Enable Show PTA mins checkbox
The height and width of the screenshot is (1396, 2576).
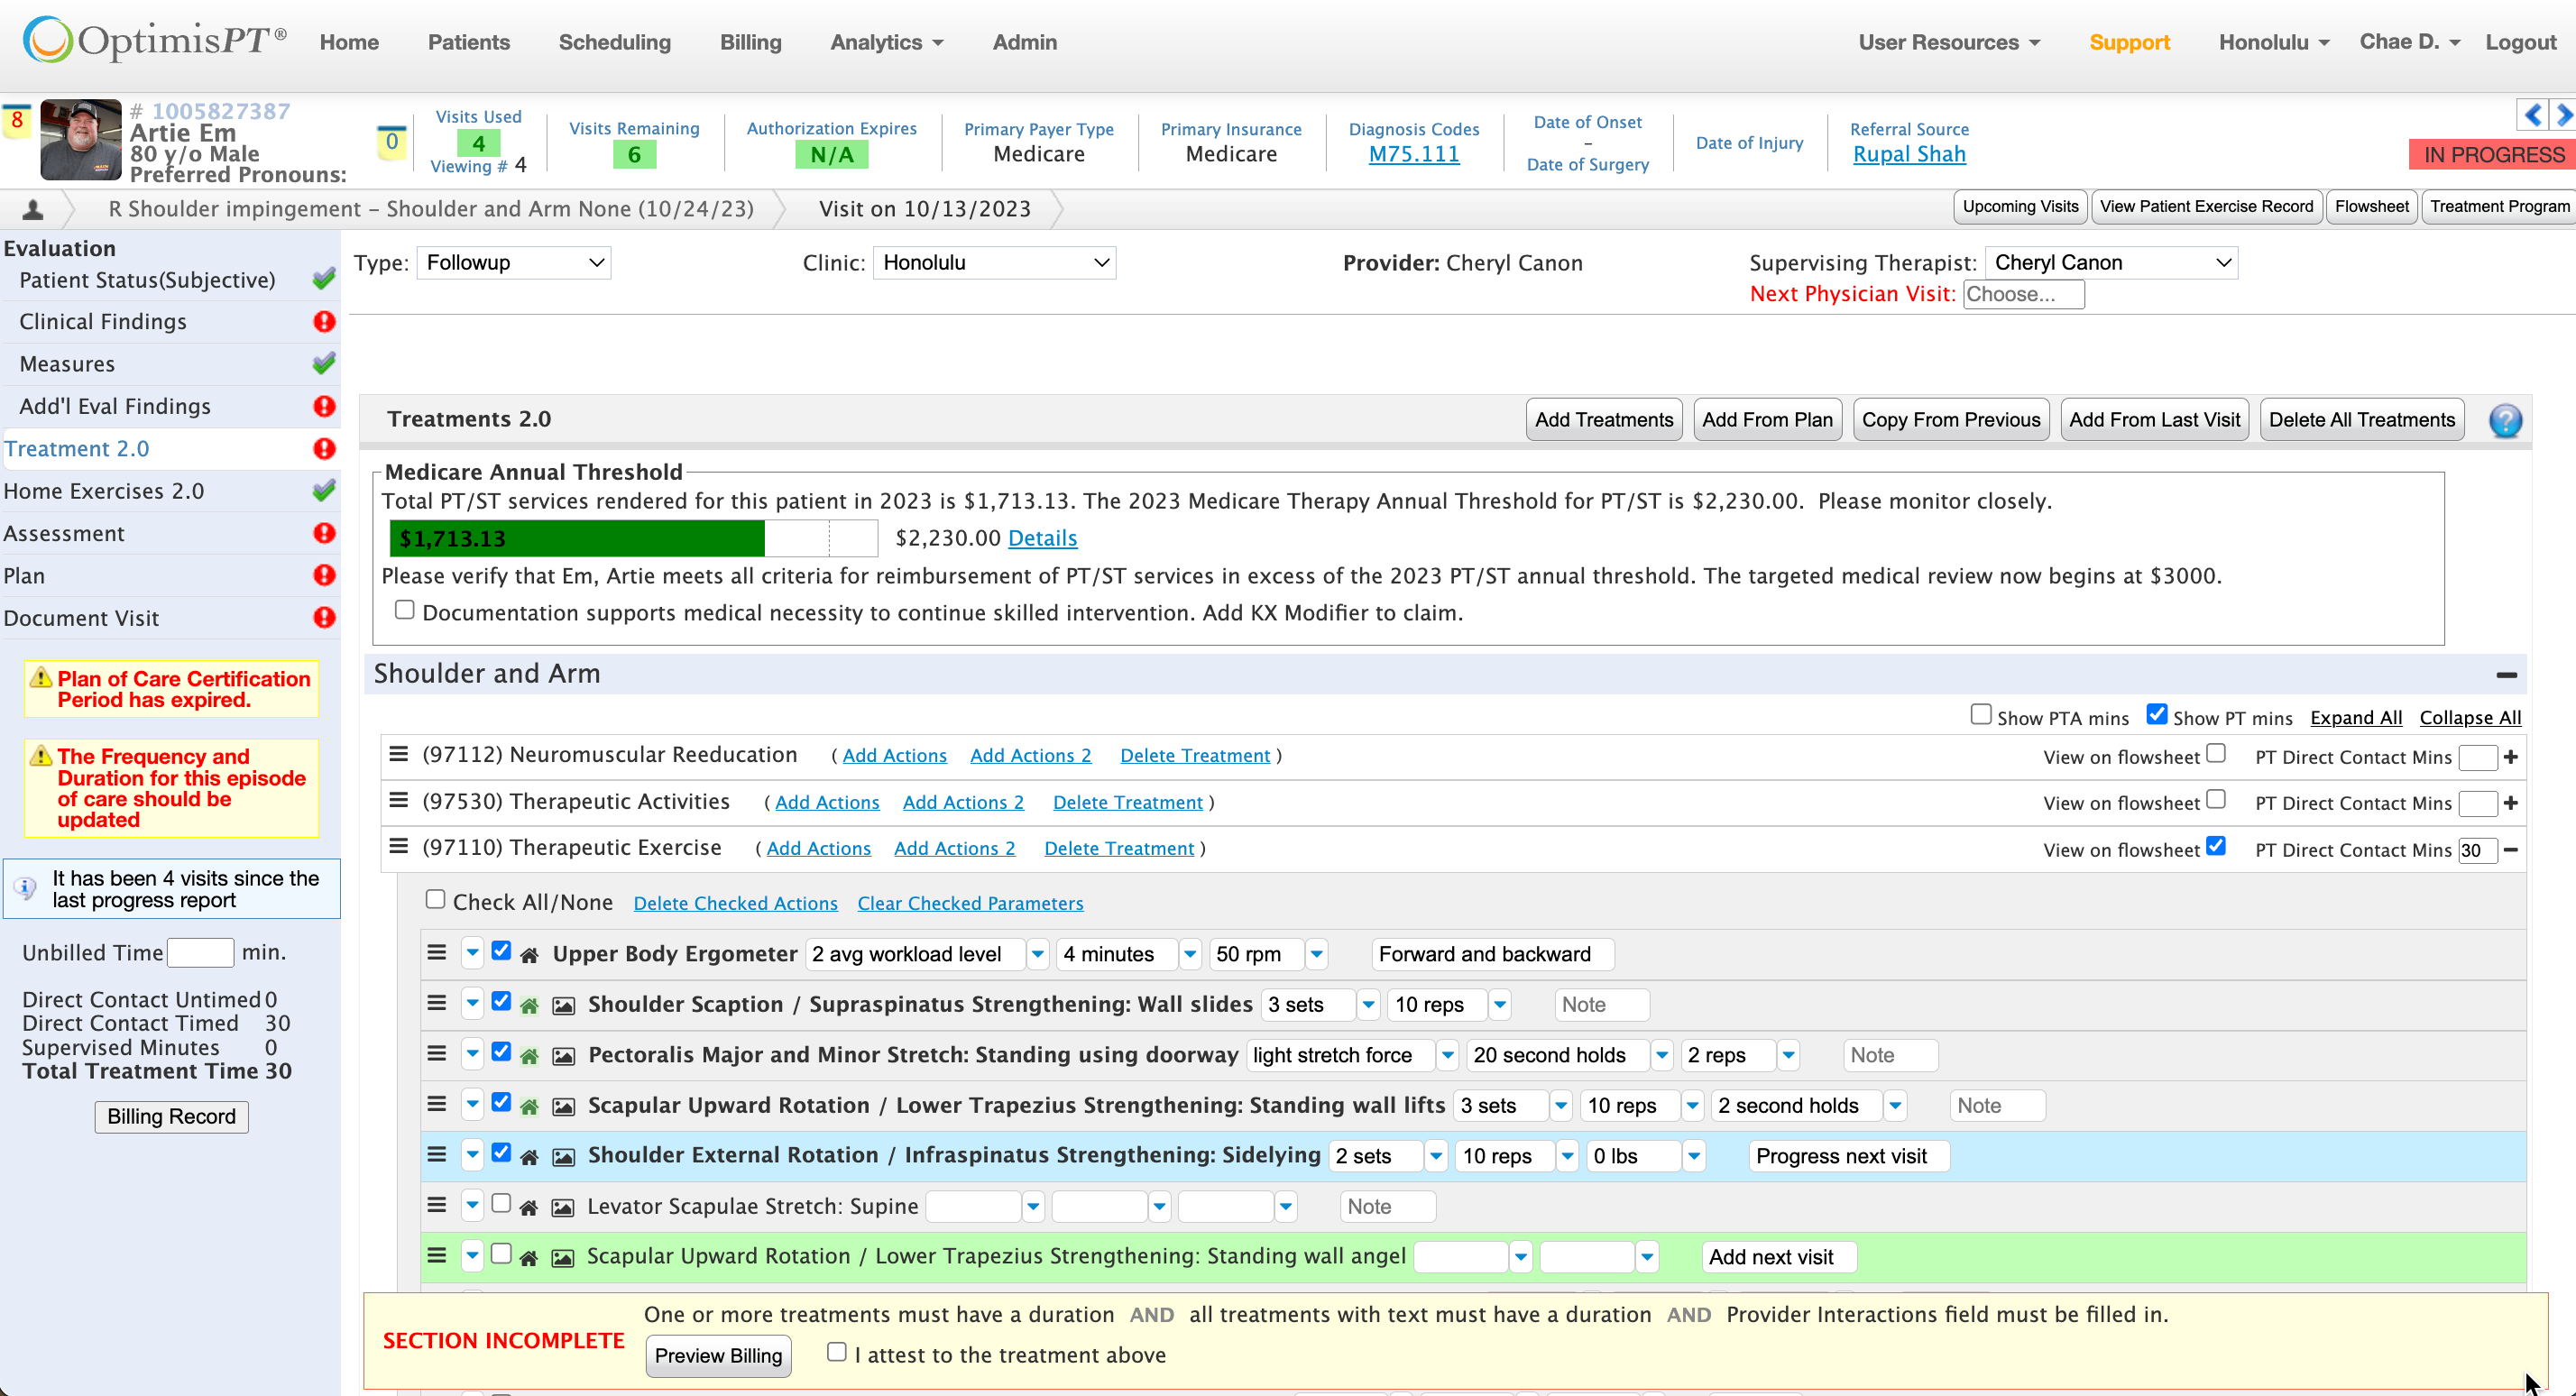pos(1980,715)
